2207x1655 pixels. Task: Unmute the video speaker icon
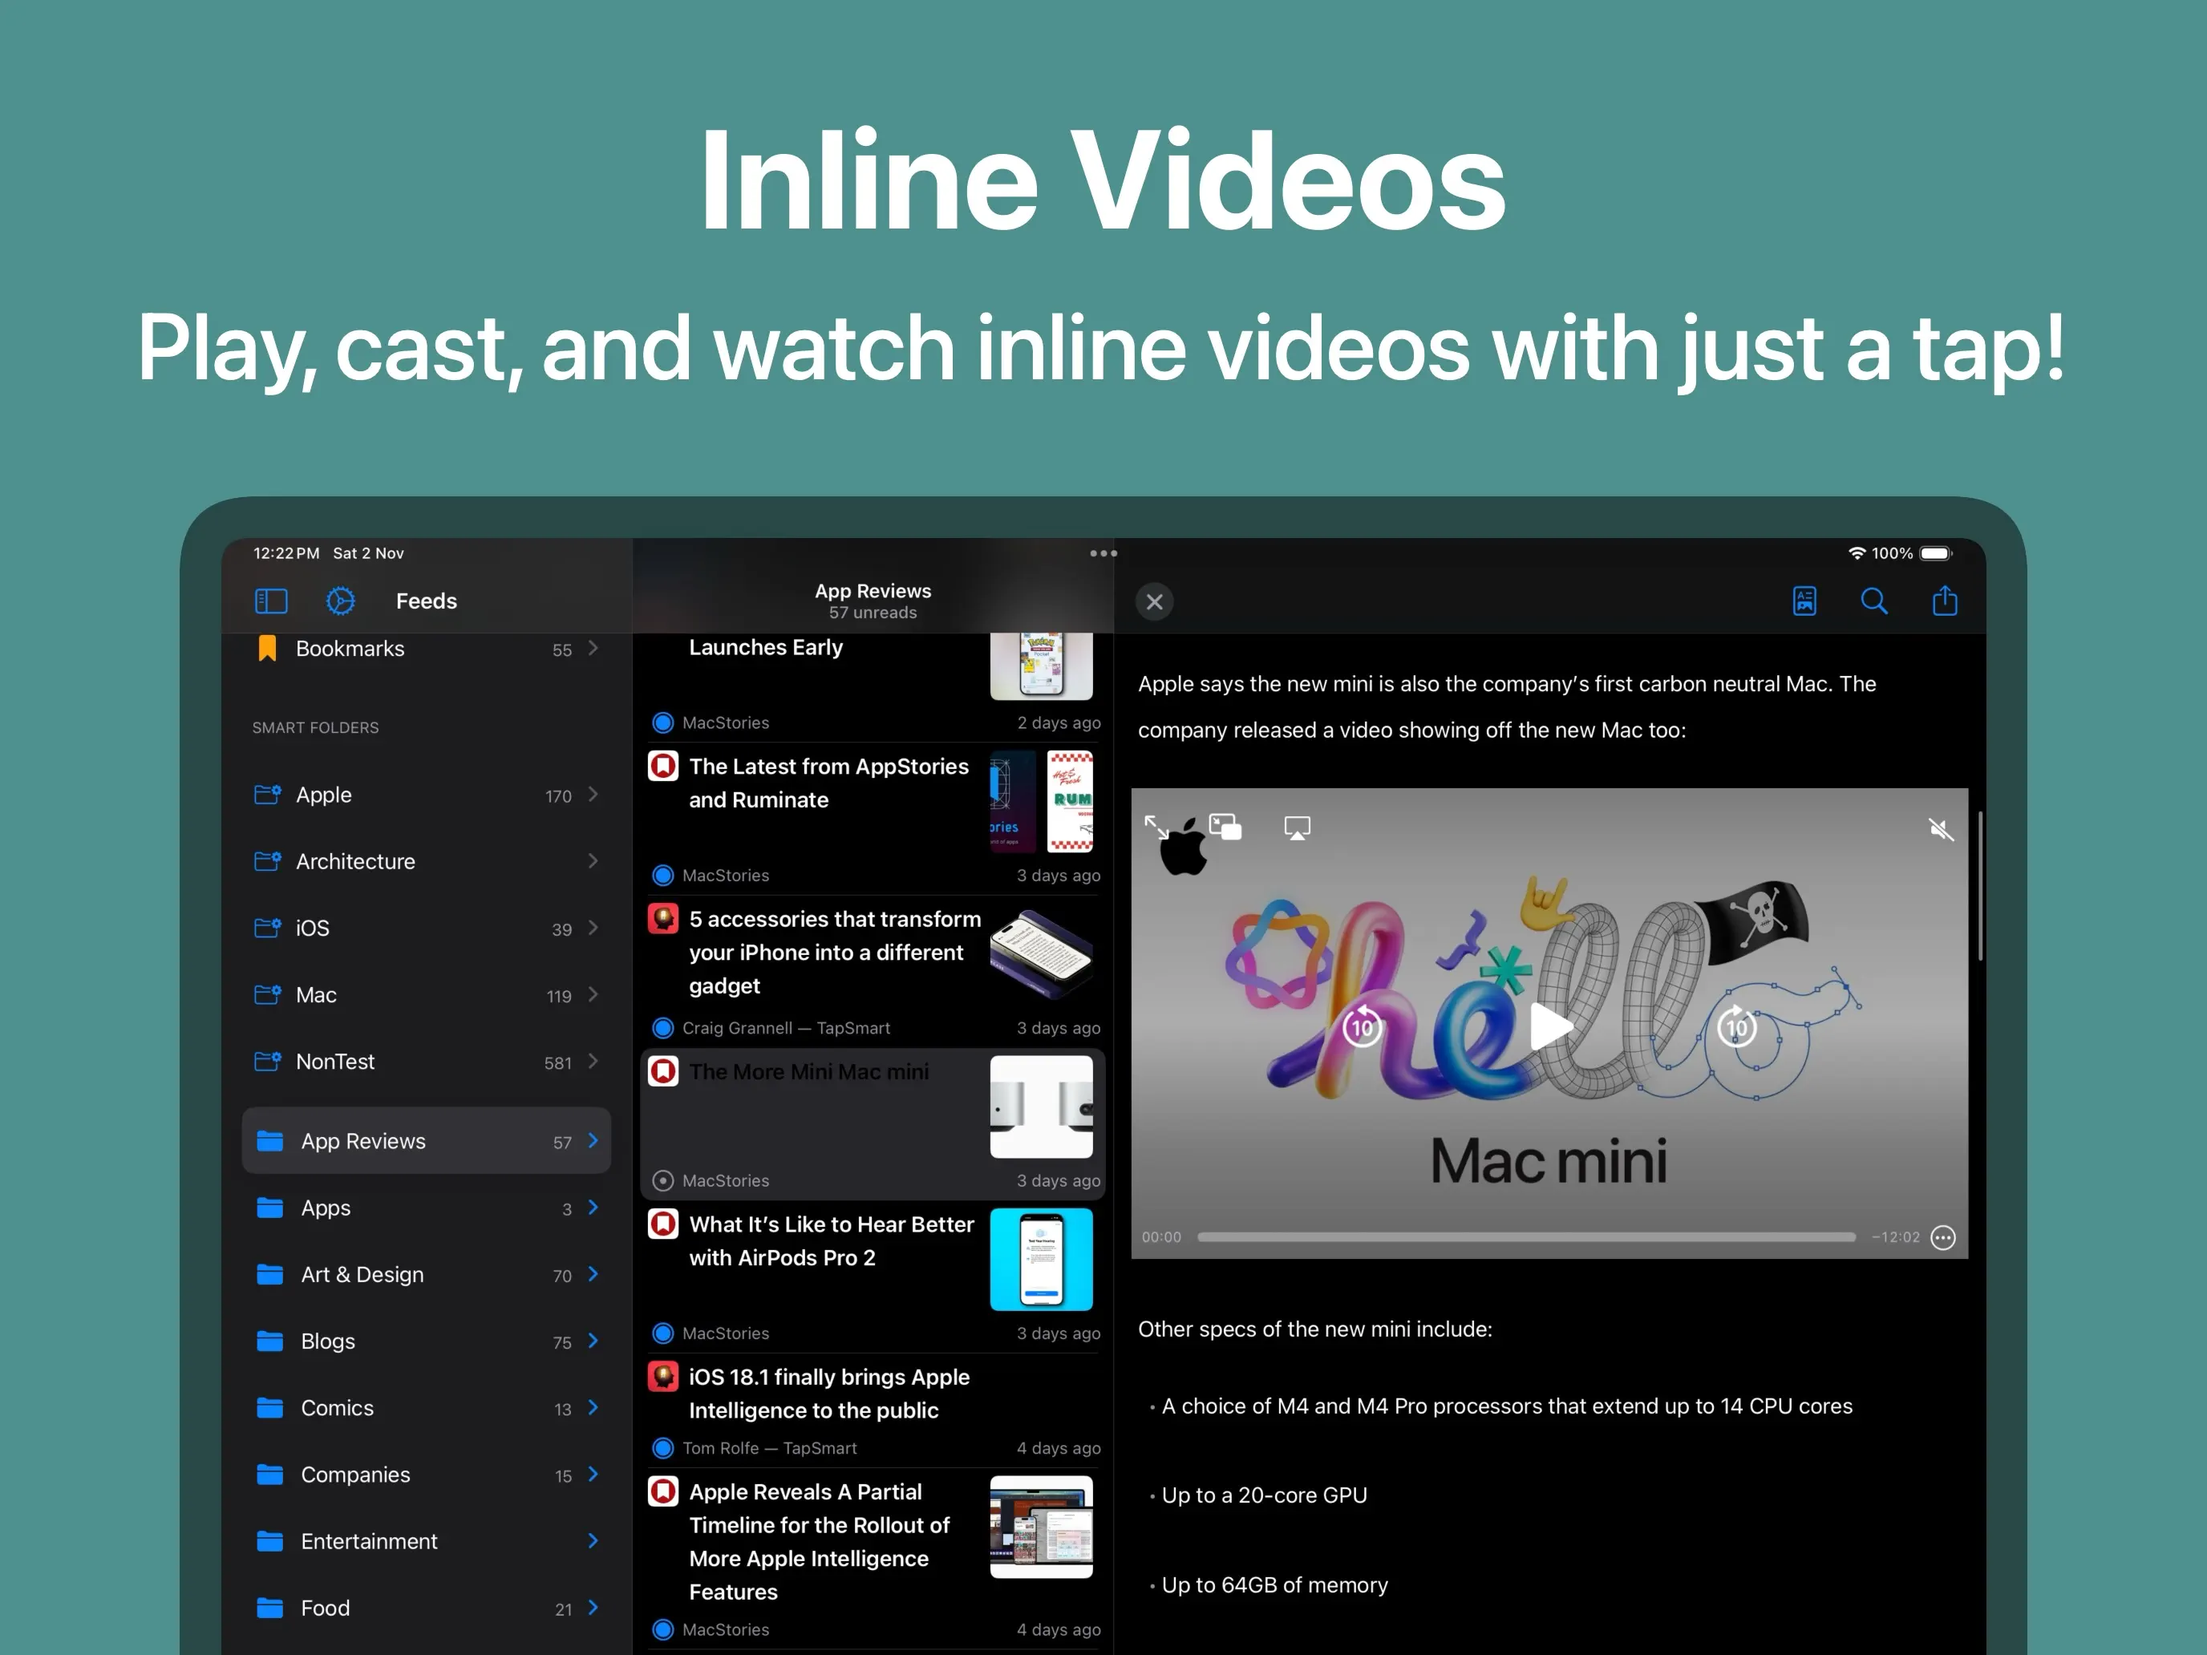1940,829
